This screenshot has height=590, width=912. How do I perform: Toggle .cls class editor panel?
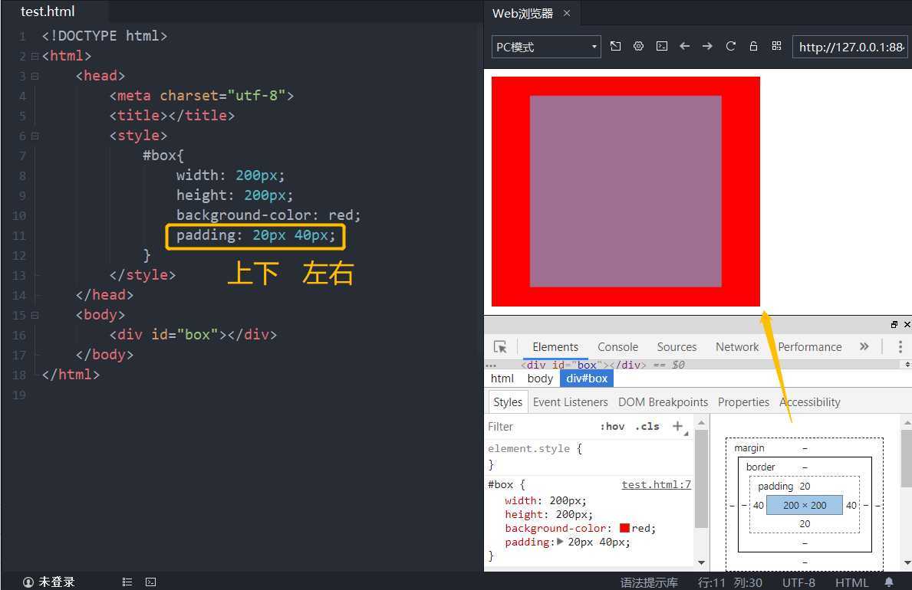pyautogui.click(x=647, y=426)
